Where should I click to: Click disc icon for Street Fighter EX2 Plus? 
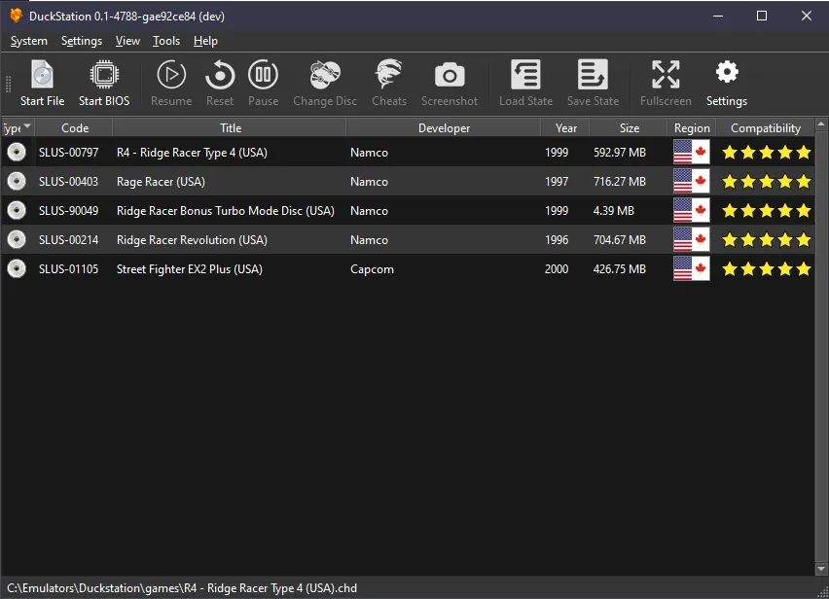coord(17,268)
